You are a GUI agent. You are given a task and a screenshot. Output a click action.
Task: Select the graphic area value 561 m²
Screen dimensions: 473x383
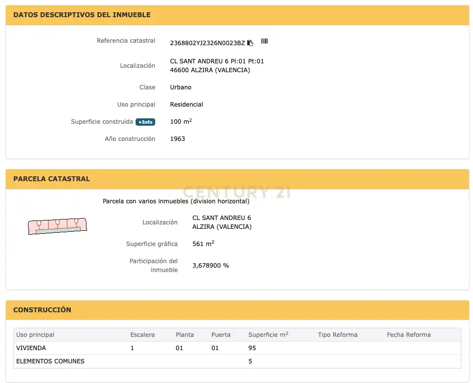pyautogui.click(x=203, y=244)
